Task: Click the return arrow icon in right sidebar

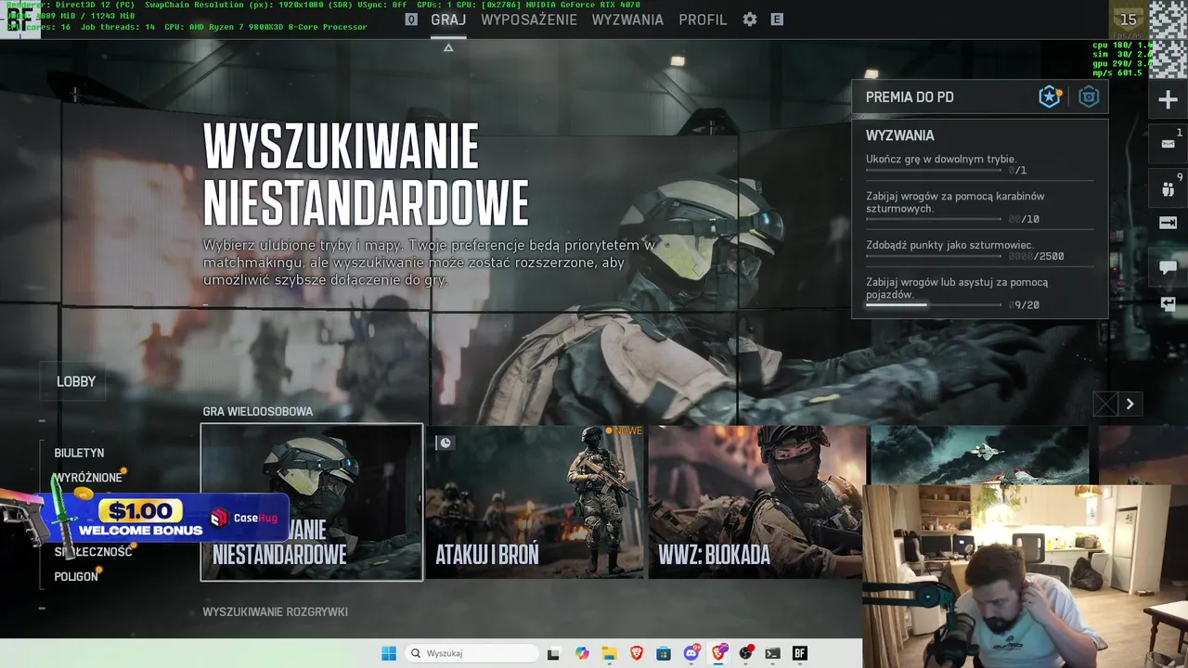Action: tap(1169, 303)
